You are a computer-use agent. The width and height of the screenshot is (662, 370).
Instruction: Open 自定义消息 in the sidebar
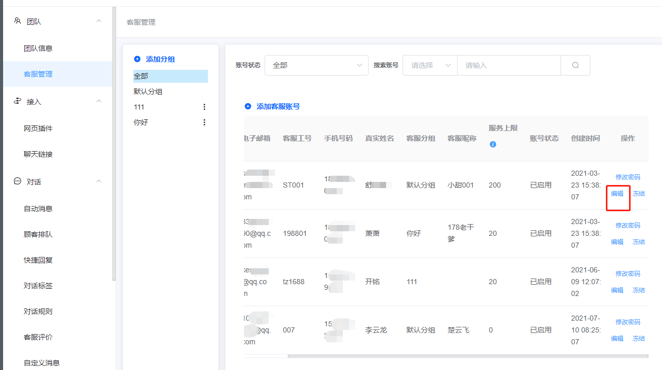(42, 363)
